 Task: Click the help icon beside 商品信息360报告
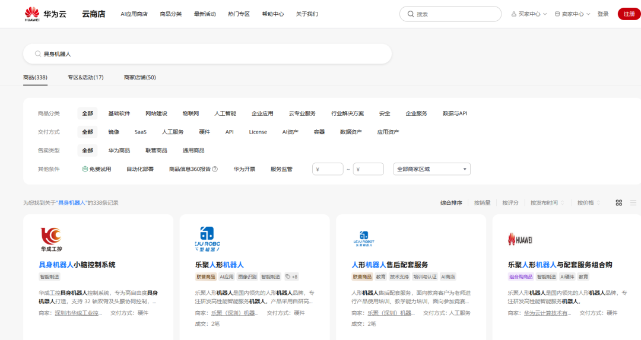[215, 169]
